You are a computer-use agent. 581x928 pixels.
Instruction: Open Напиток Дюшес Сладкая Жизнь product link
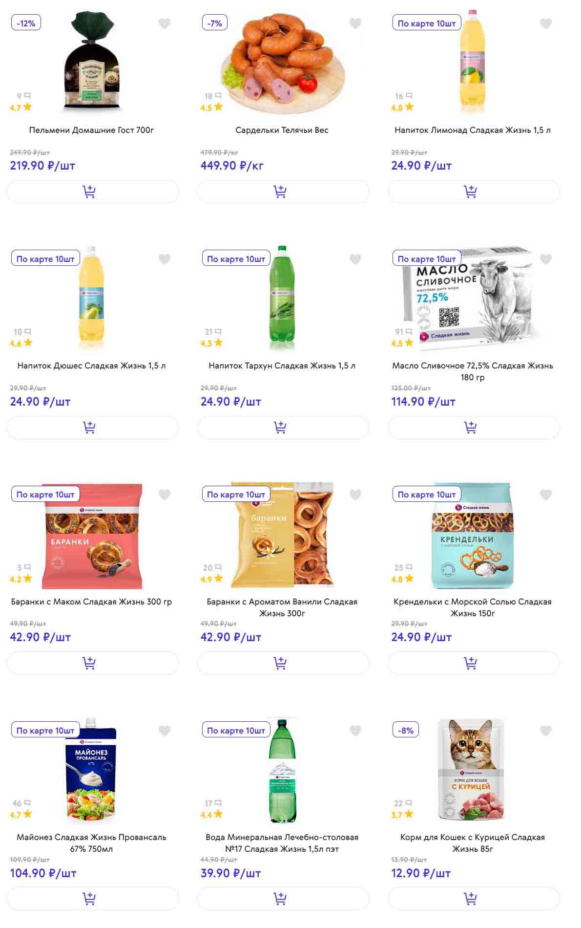92,366
